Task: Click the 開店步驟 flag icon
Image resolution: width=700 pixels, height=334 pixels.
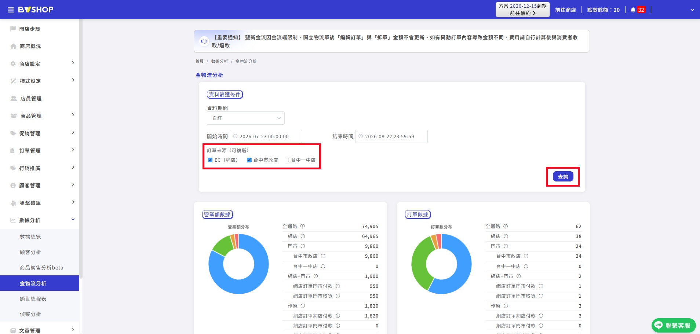Action: (x=13, y=29)
